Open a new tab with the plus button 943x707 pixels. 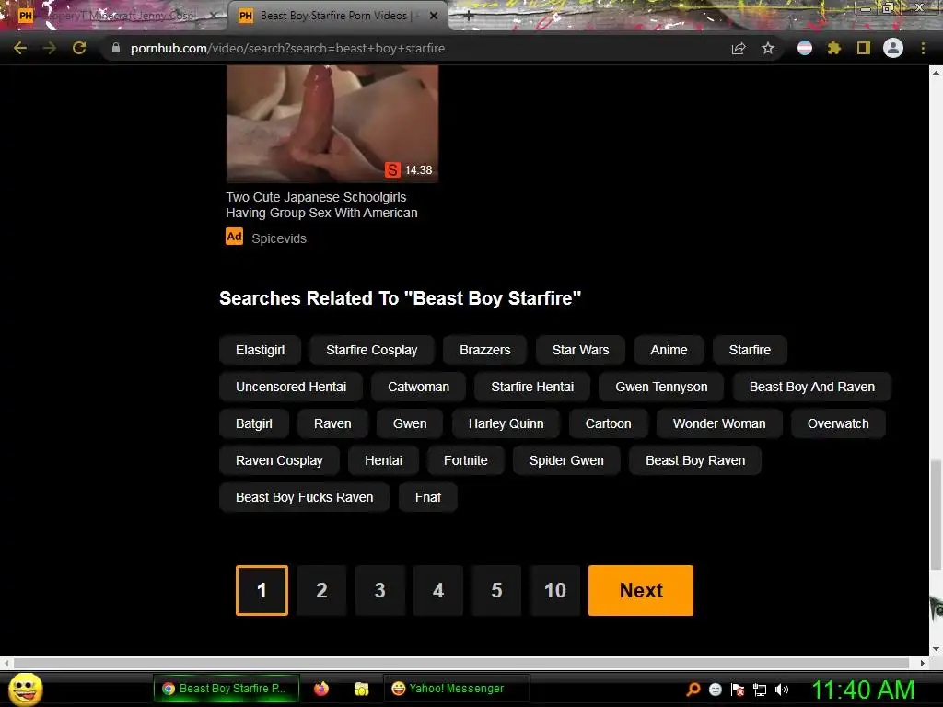tap(469, 17)
